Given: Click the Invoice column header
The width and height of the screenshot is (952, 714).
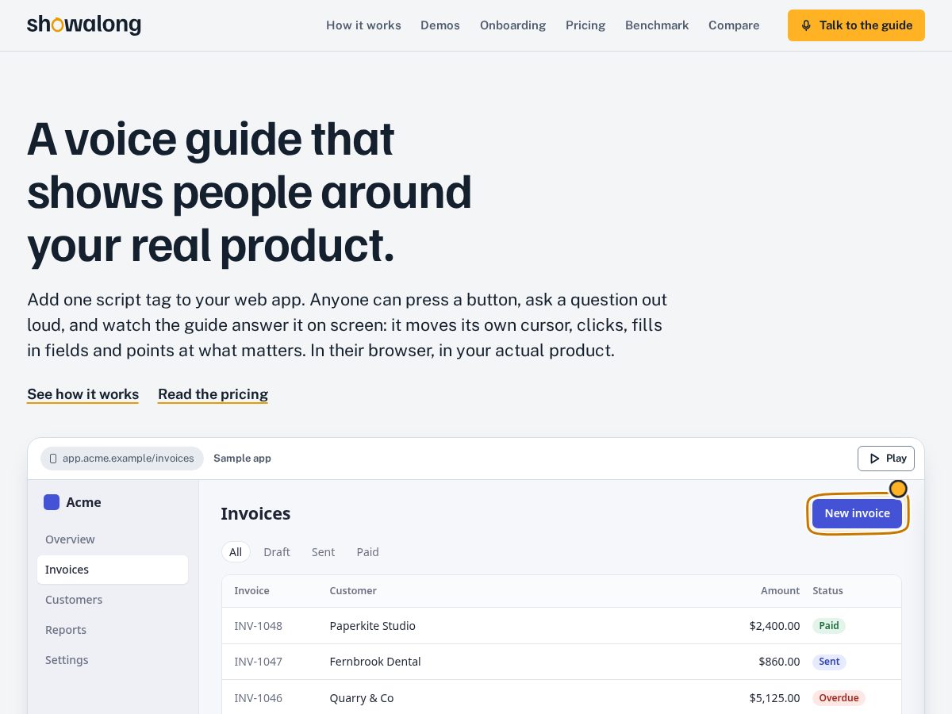Looking at the screenshot, I should pyautogui.click(x=251, y=591).
